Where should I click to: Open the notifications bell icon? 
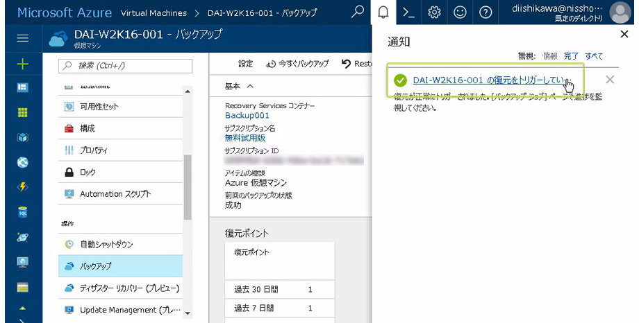click(383, 12)
